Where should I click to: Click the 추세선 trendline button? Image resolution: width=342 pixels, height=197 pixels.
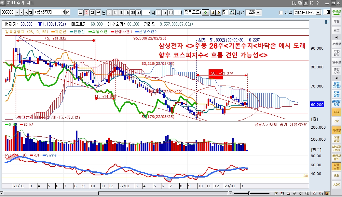tap(336, 12)
